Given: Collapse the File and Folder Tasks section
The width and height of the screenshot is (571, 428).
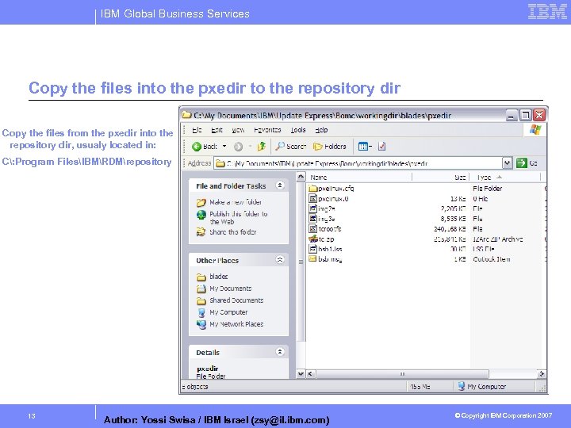Looking at the screenshot, I should point(280,185).
